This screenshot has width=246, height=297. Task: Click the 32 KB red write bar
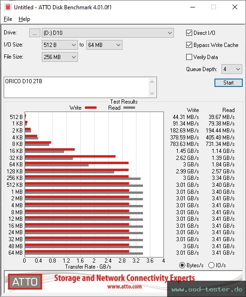point(70,157)
